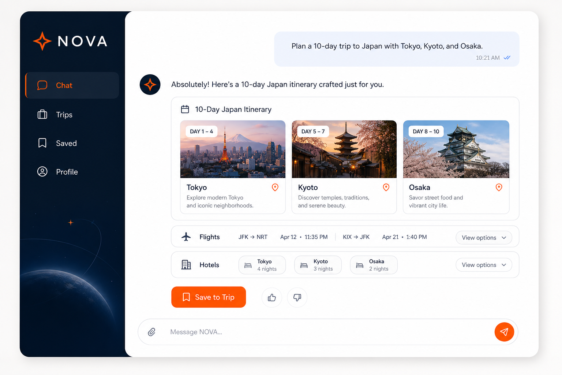This screenshot has height=375, width=562.
Task: Open the Chat section
Action: coord(72,85)
